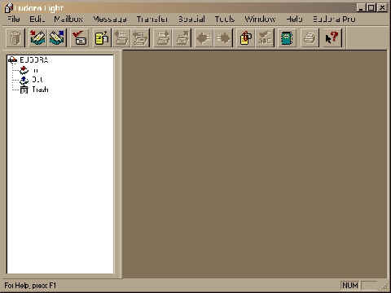Screen dimensions: 391x293
Task: Open the Tools menu
Action: point(225,19)
